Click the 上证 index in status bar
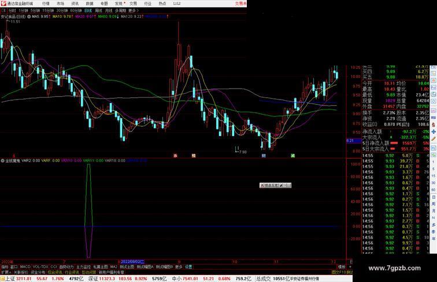 tap(10, 279)
